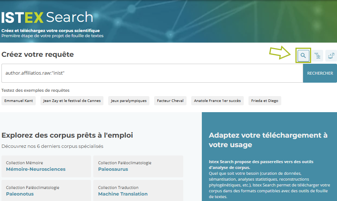Load the Anatole France 1er succès example

[217, 101]
